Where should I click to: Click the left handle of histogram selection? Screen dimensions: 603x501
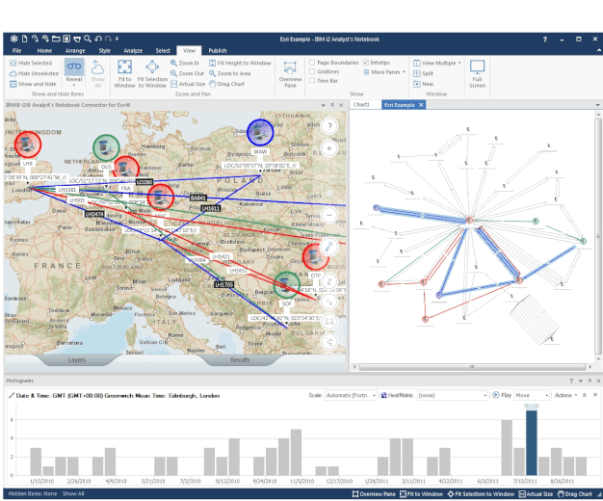tap(526, 406)
